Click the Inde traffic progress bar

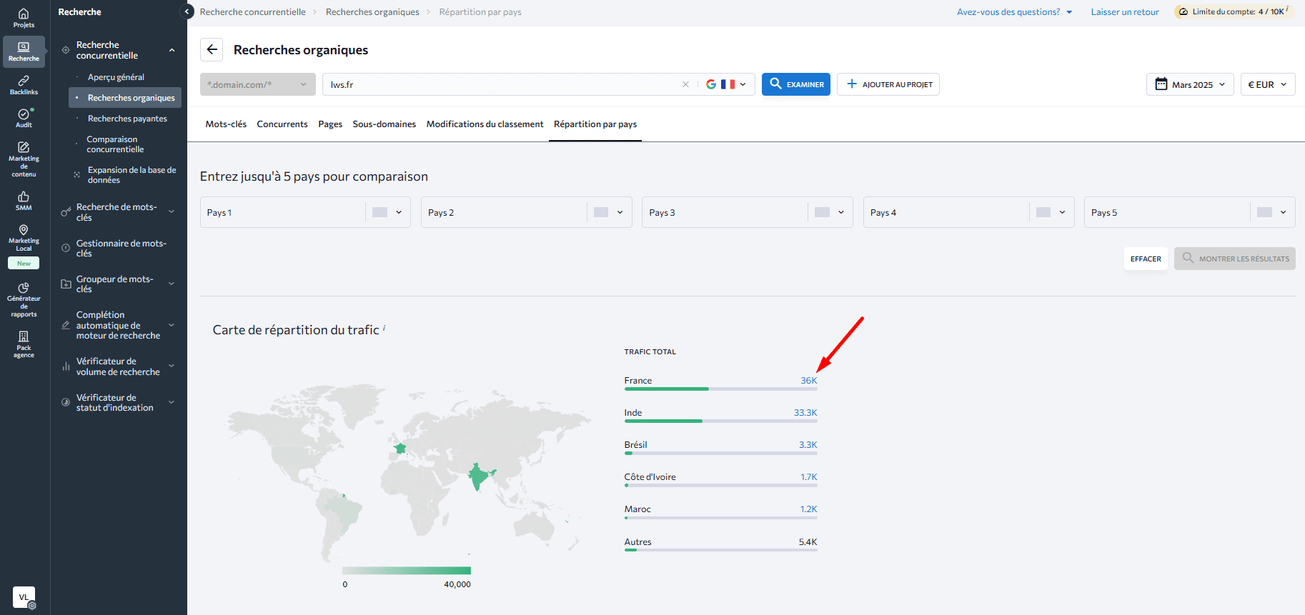(720, 421)
